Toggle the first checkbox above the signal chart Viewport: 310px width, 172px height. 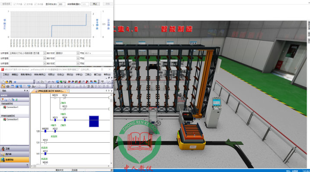pyautogui.click(x=15, y=4)
